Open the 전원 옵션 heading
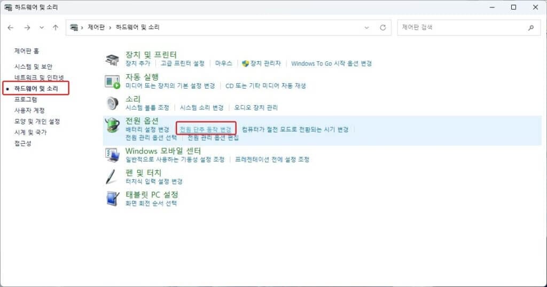 point(142,121)
